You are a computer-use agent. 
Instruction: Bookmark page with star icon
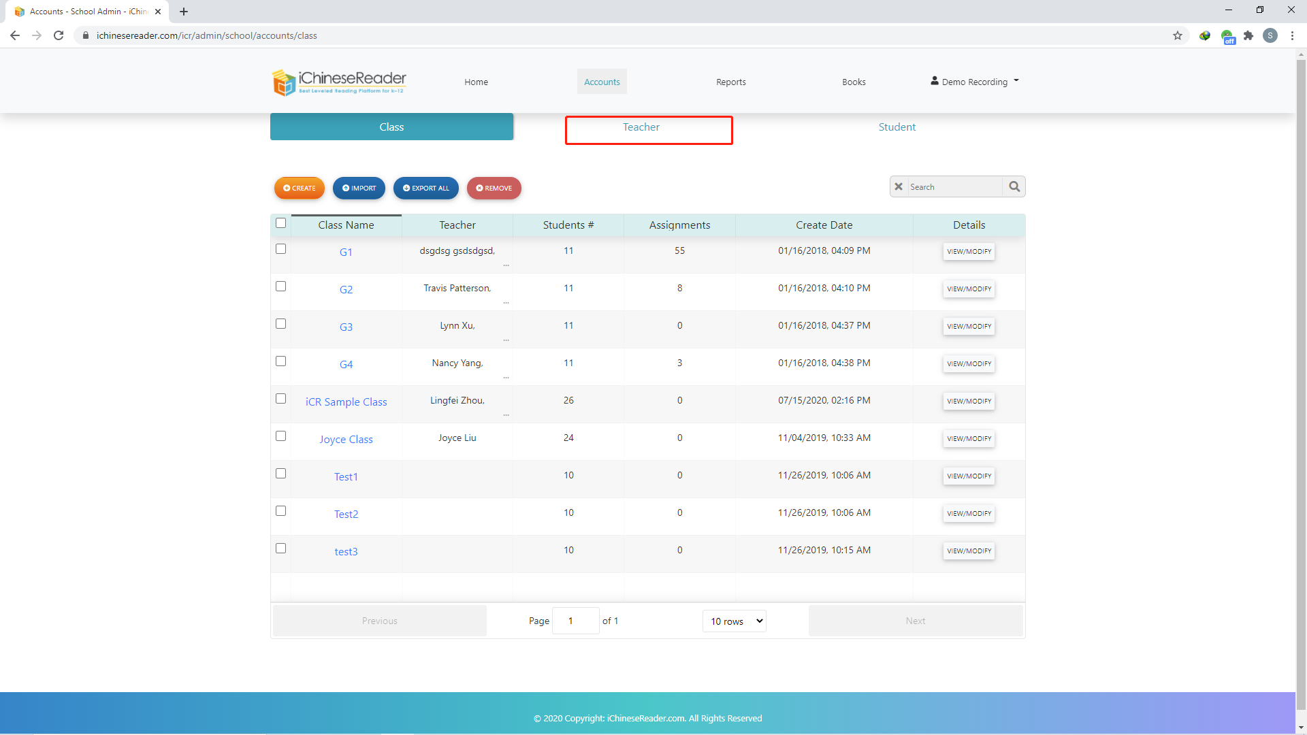[1178, 35]
